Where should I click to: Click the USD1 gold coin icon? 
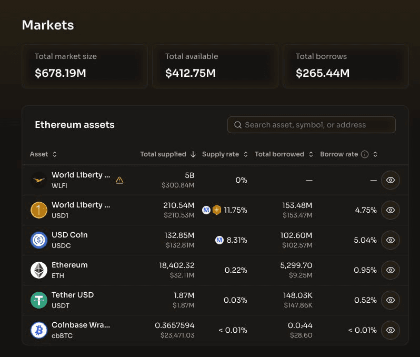pos(39,210)
